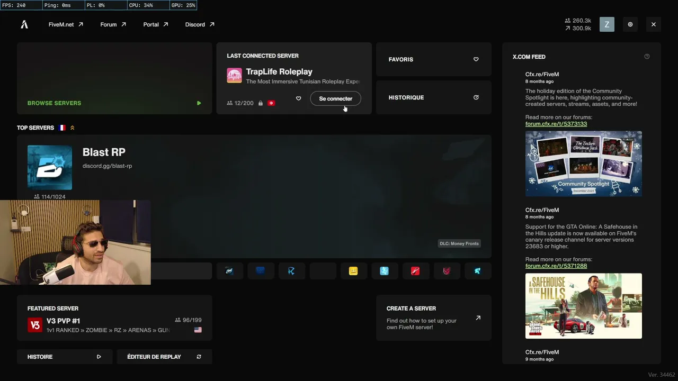Open the A Safehouse in the Hills image
The height and width of the screenshot is (381, 678).
(584, 306)
